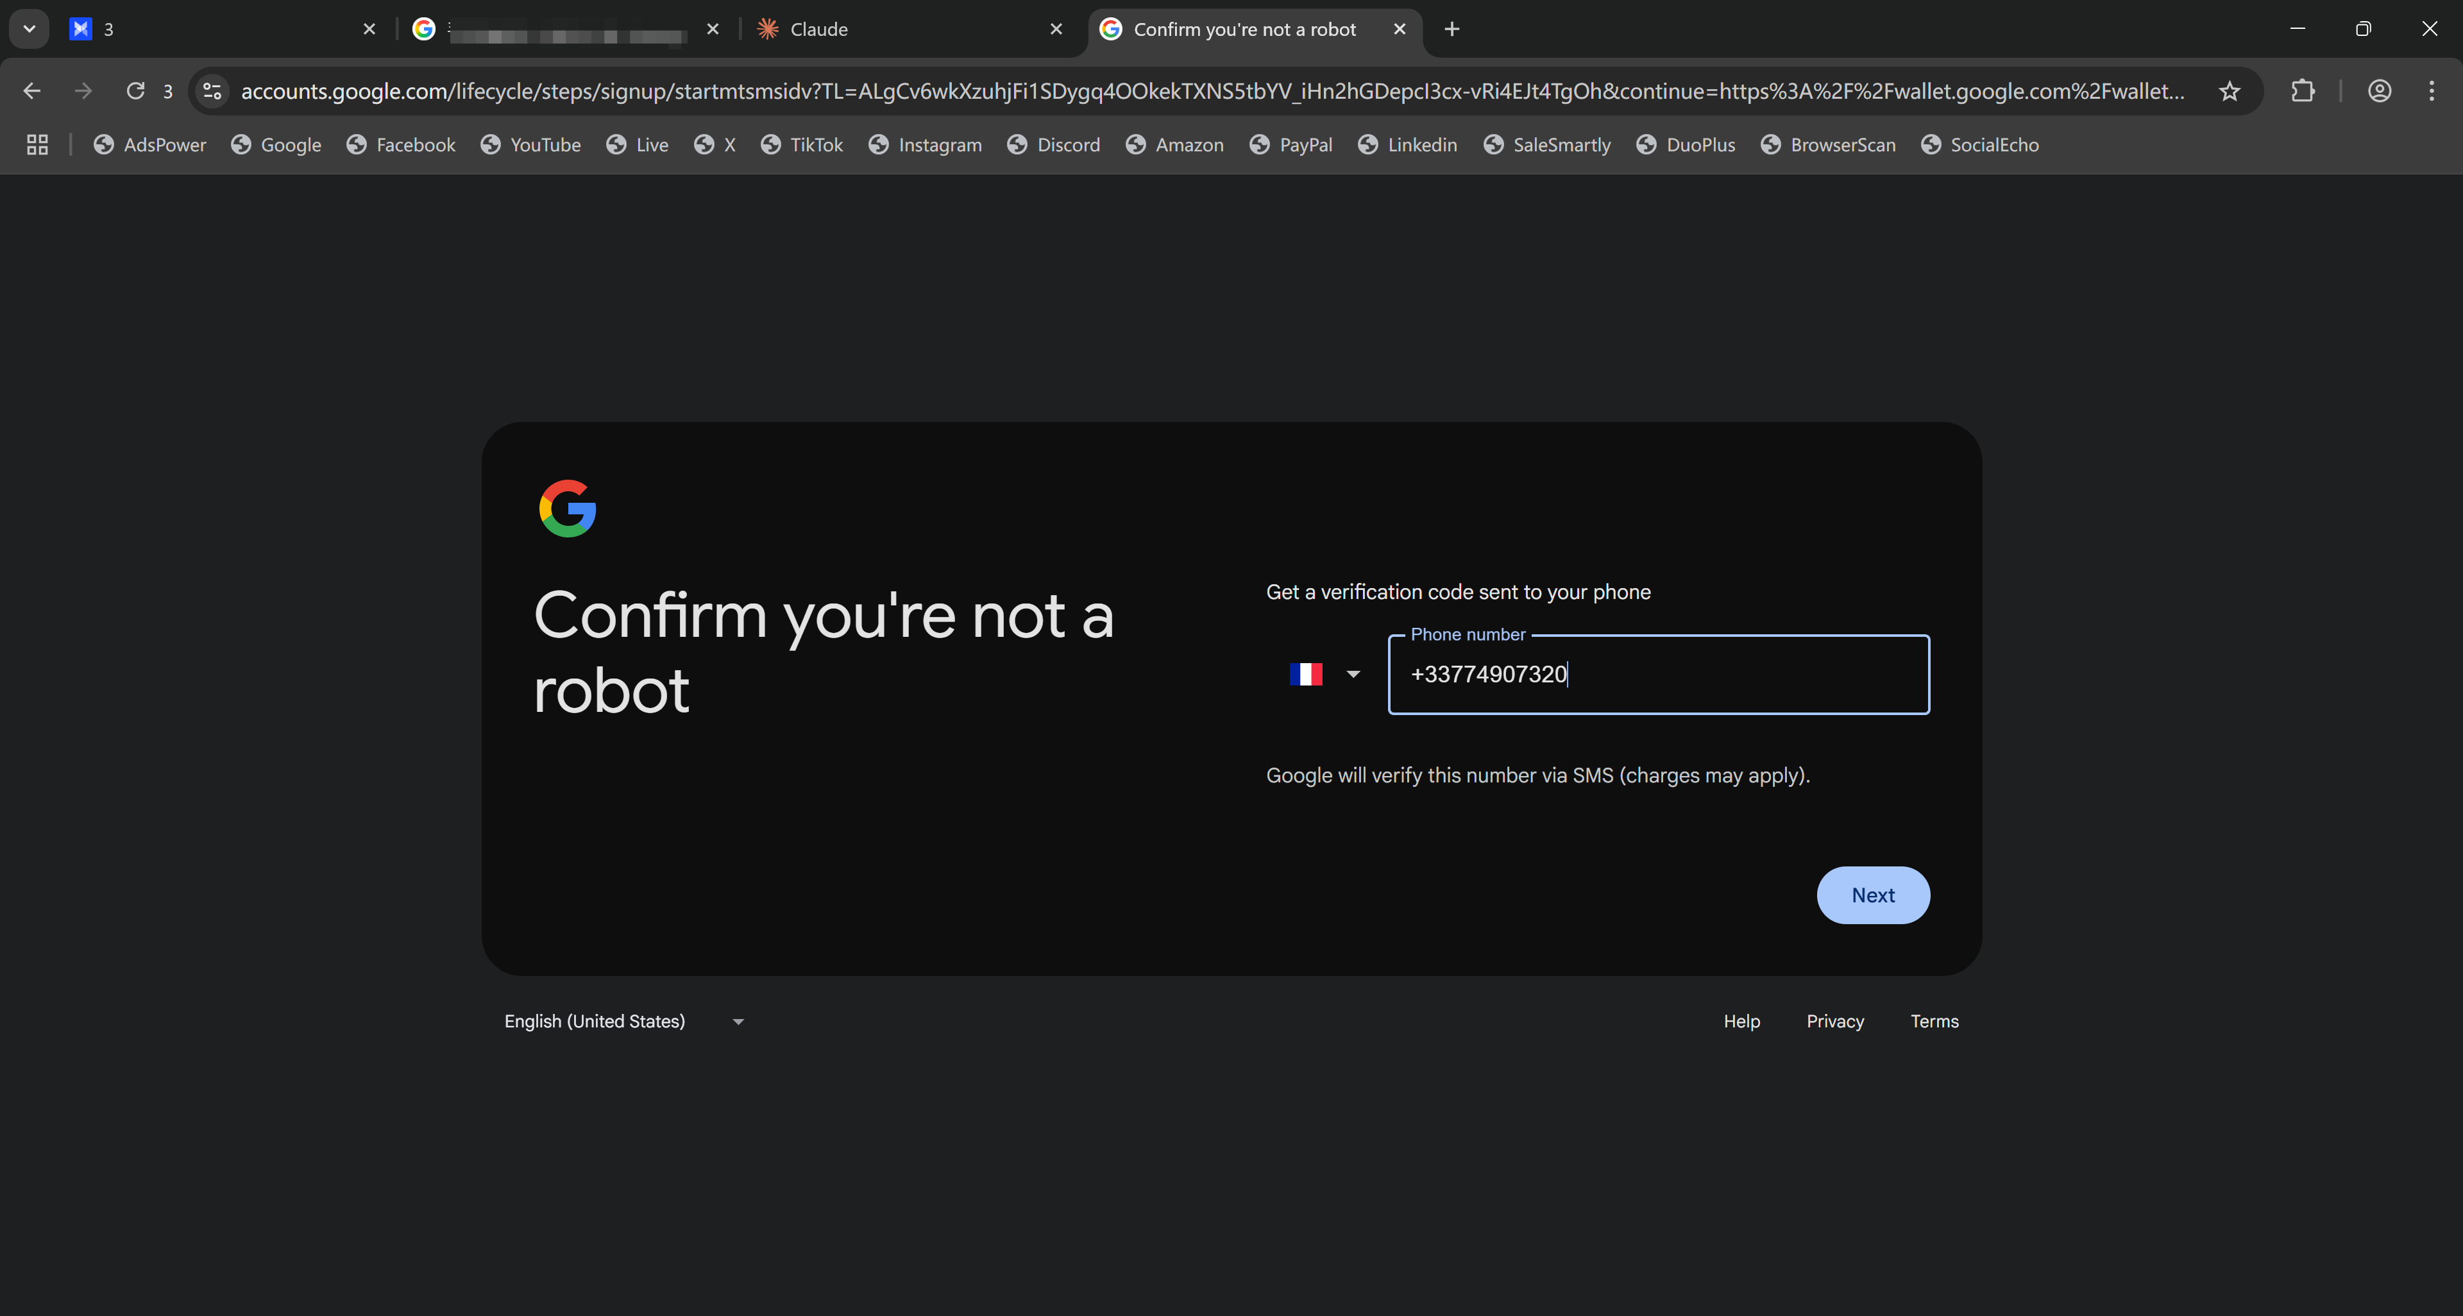Open the Chrome three-dot menu
The height and width of the screenshot is (1316, 2463).
[2432, 91]
